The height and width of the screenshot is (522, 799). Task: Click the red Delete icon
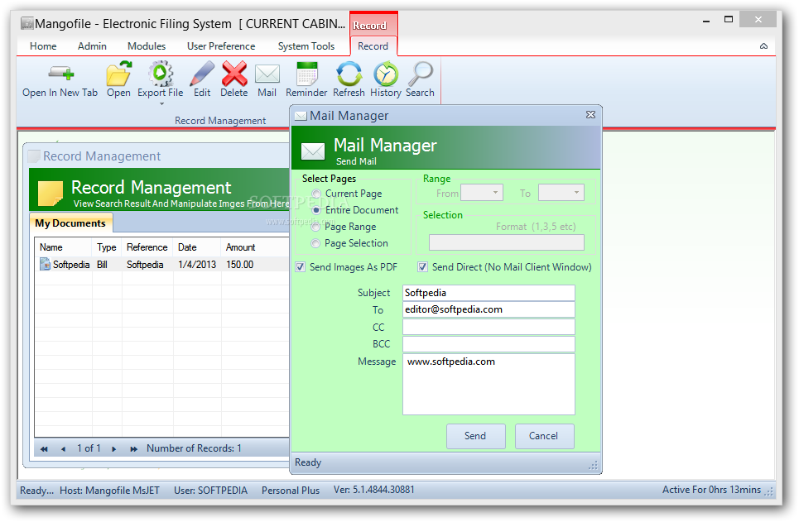[234, 74]
